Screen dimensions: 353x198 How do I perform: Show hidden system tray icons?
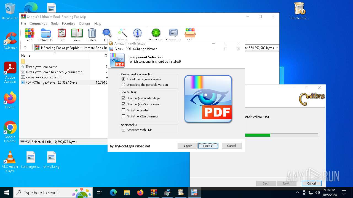[x=297, y=193]
